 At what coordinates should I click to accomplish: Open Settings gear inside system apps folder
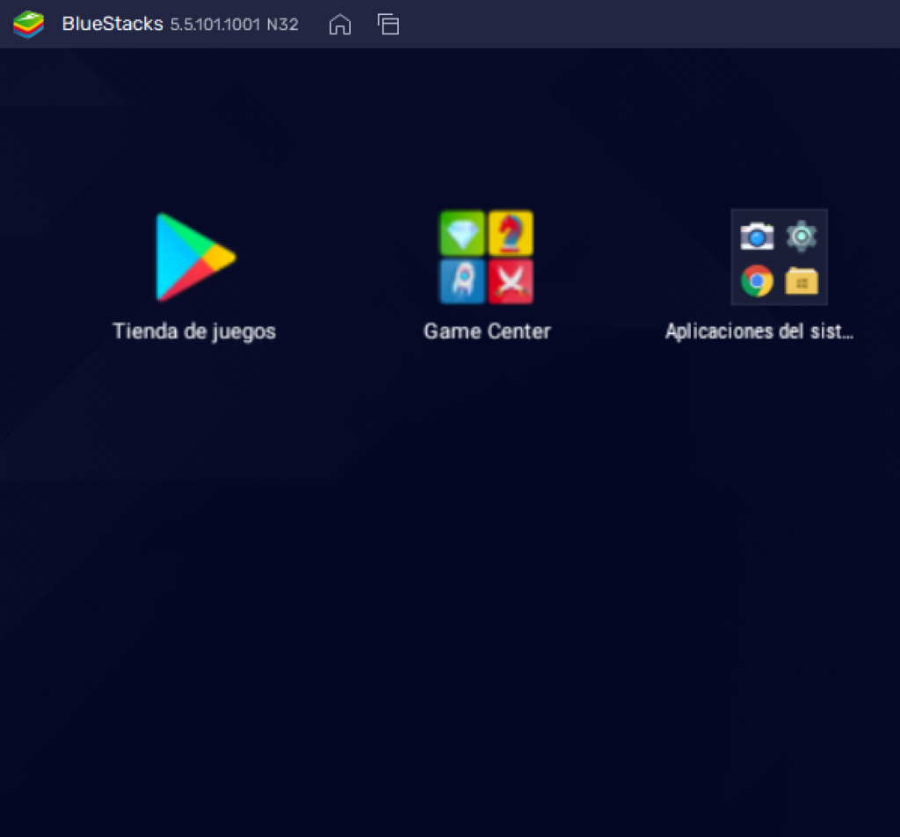click(x=802, y=235)
